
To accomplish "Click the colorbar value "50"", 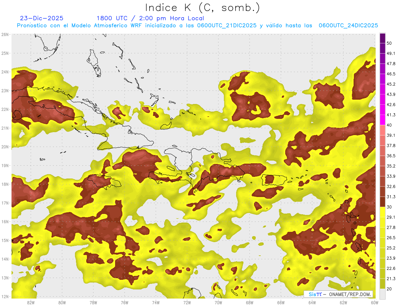I will coord(389,43).
